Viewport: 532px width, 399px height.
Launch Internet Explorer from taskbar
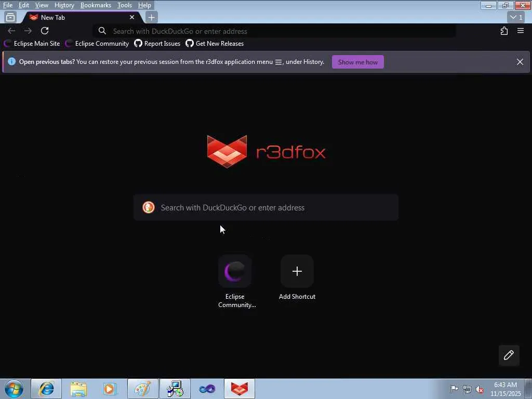(46, 389)
